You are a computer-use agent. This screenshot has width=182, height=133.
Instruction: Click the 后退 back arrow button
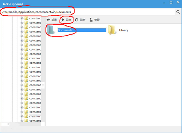tap(52, 20)
